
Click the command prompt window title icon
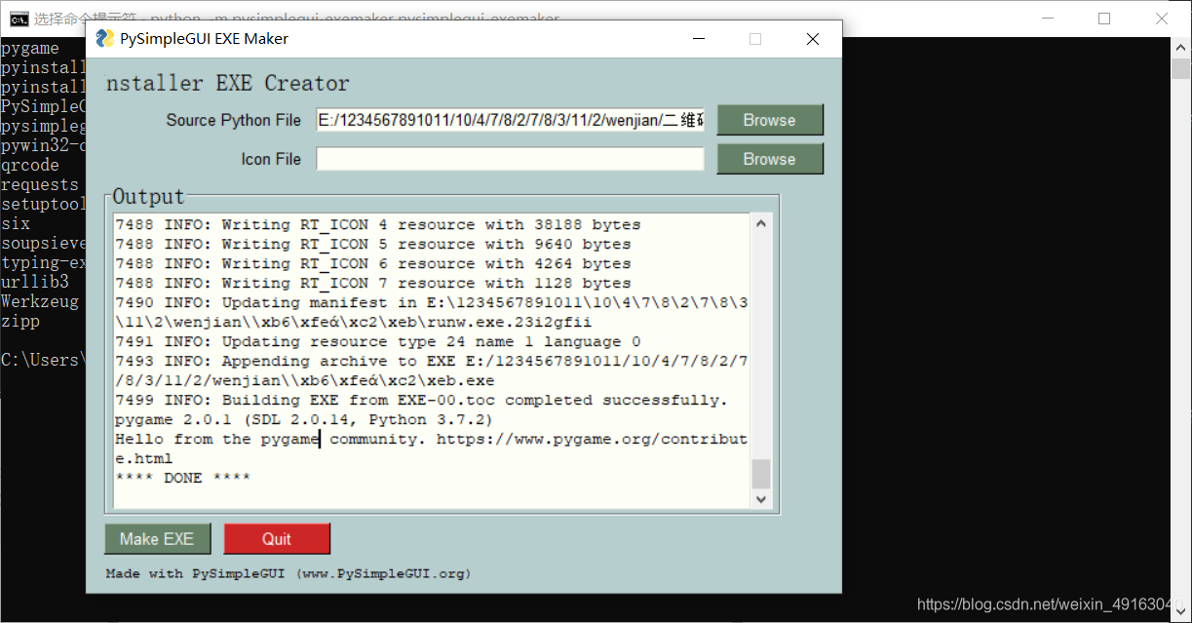(x=19, y=18)
